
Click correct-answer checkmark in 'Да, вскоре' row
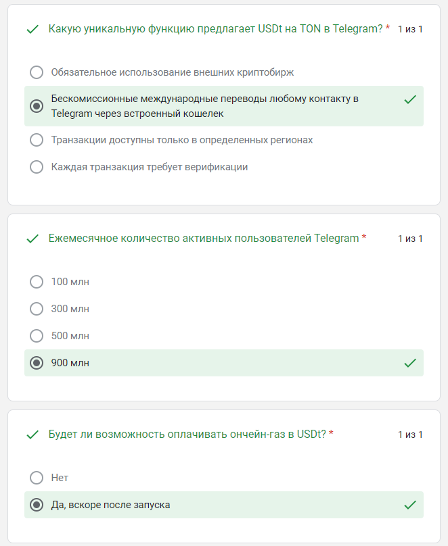[x=409, y=505]
